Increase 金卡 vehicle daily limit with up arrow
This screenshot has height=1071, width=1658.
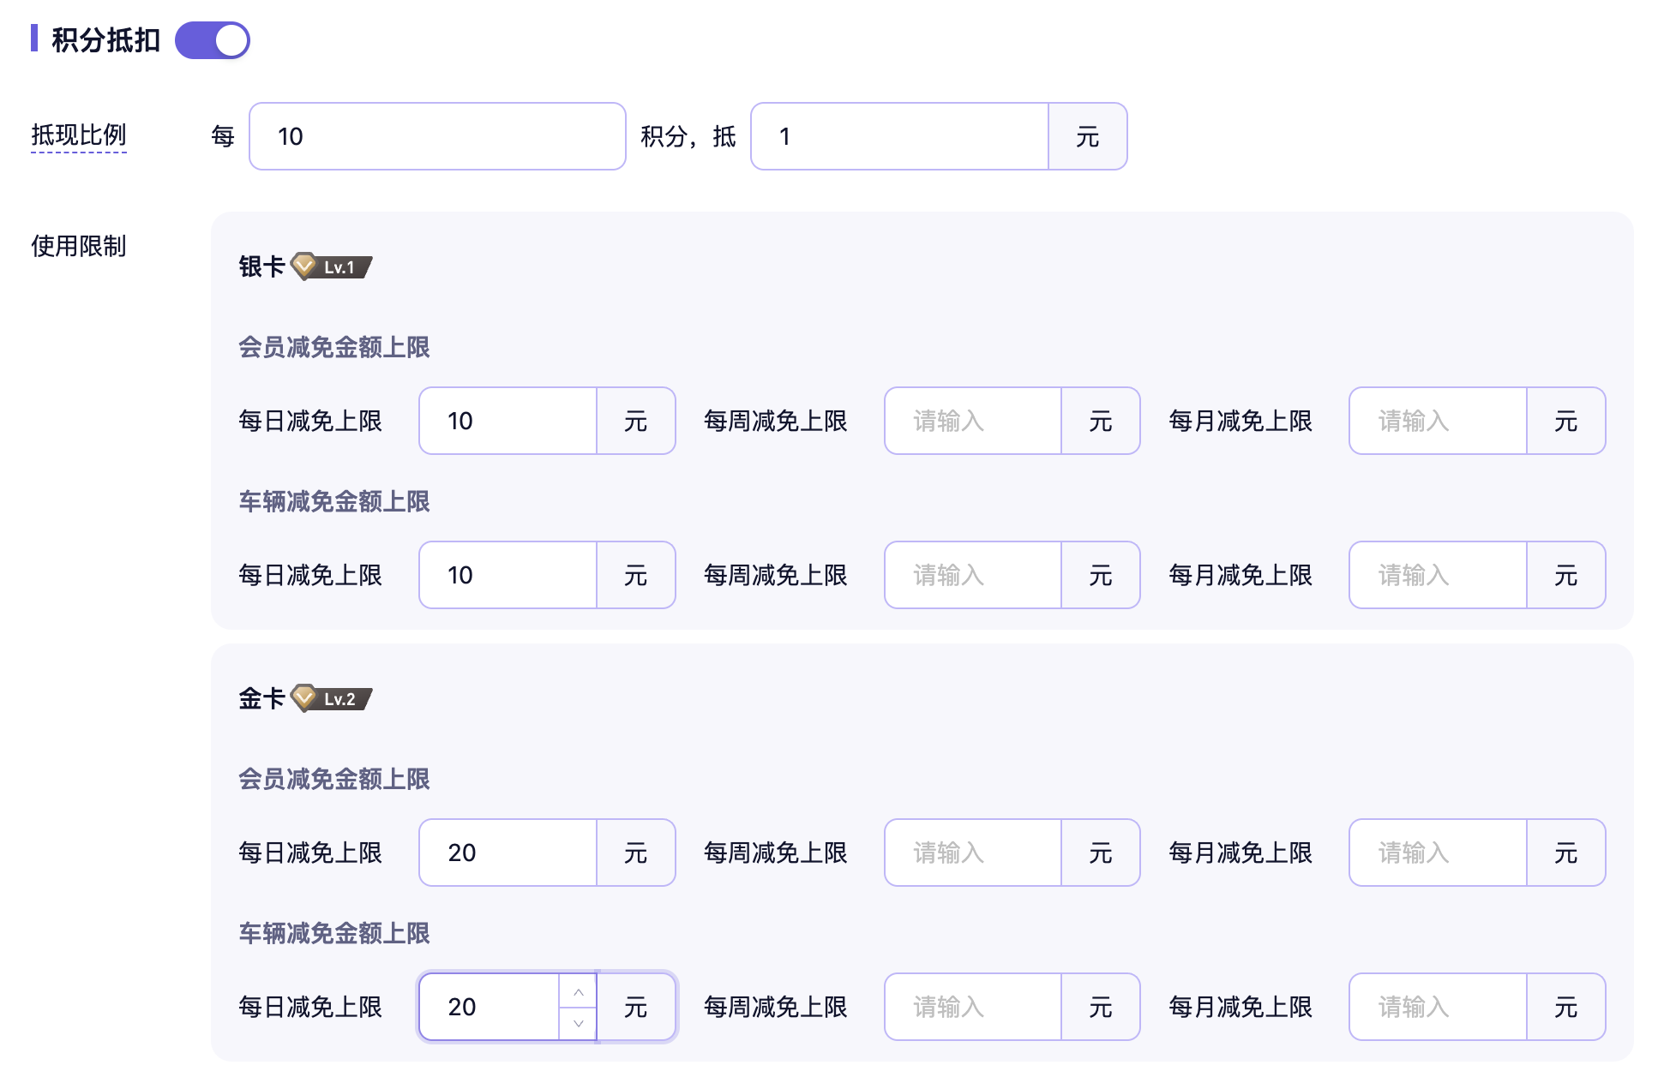point(579,991)
